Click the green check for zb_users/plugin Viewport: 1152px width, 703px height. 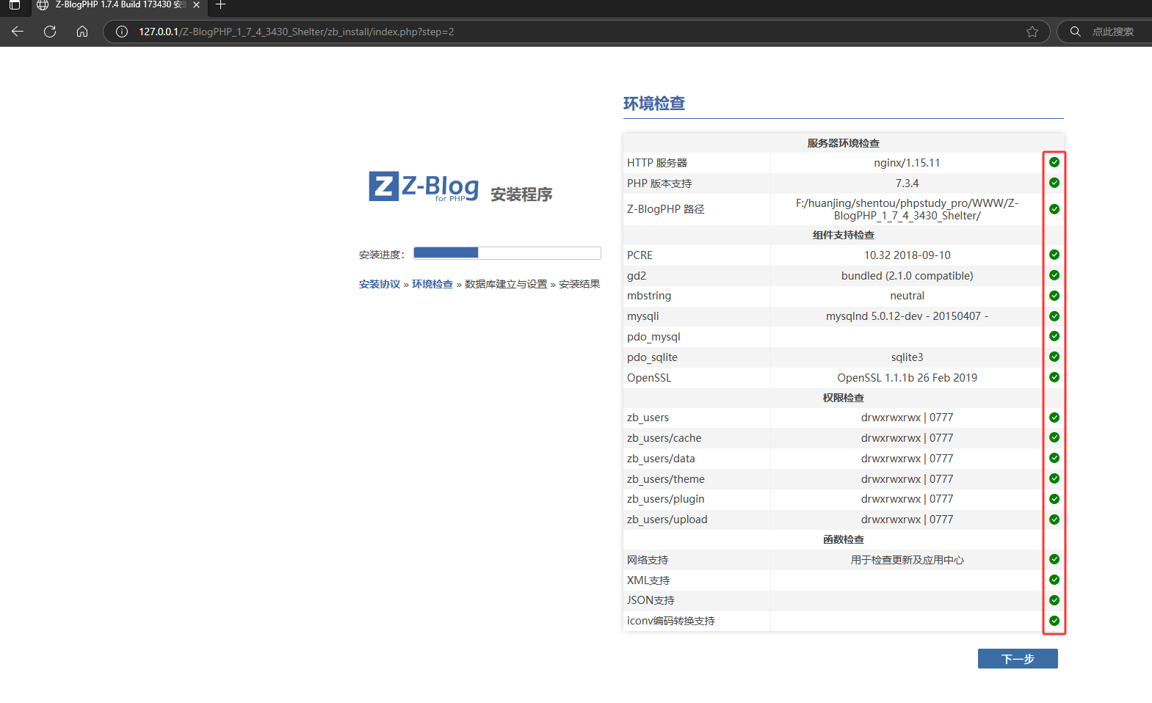(x=1054, y=499)
